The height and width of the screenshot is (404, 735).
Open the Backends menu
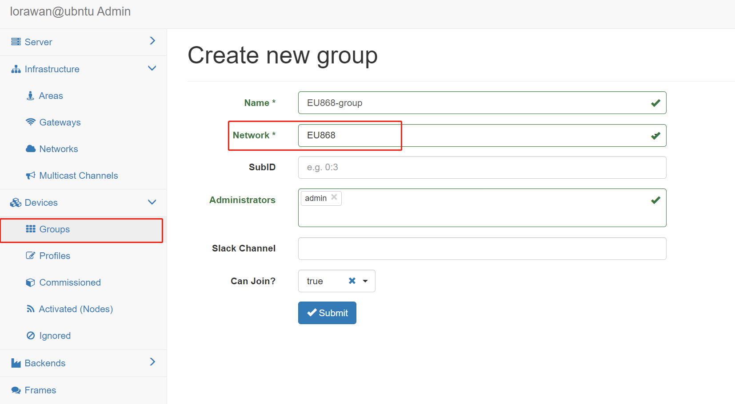[x=84, y=363]
